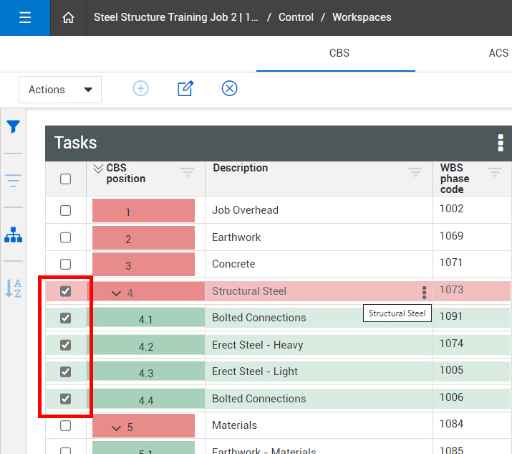Viewport: 512px width, 454px height.
Task: Click the add (plus) circle icon
Action: click(x=141, y=89)
